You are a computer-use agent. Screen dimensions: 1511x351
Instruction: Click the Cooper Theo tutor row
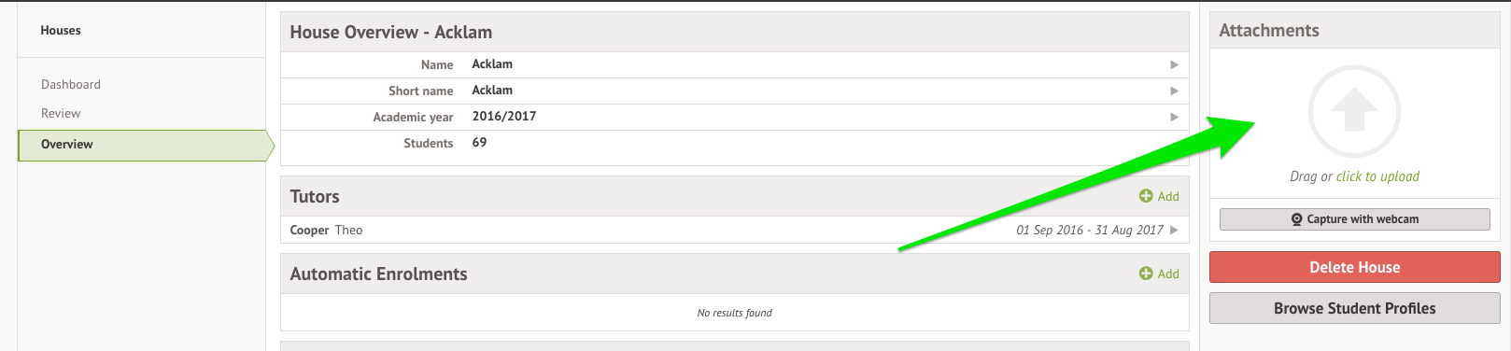(x=734, y=230)
